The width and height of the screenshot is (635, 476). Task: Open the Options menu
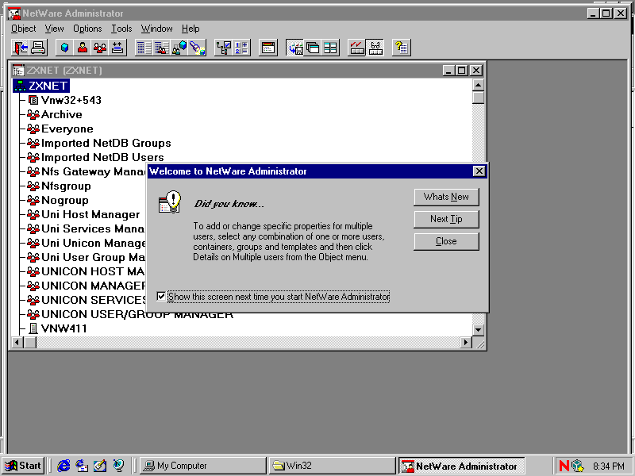pos(87,29)
